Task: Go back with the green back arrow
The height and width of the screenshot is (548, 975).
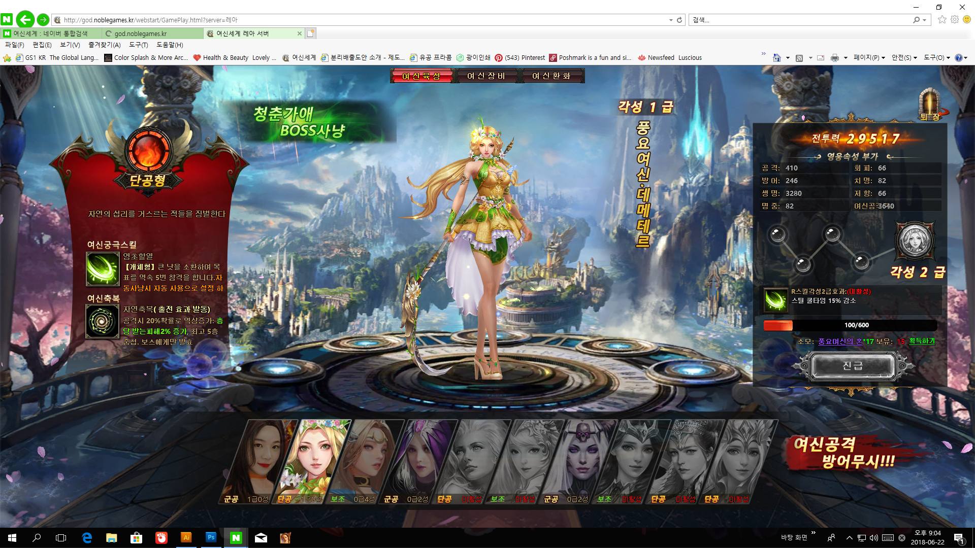Action: point(25,20)
